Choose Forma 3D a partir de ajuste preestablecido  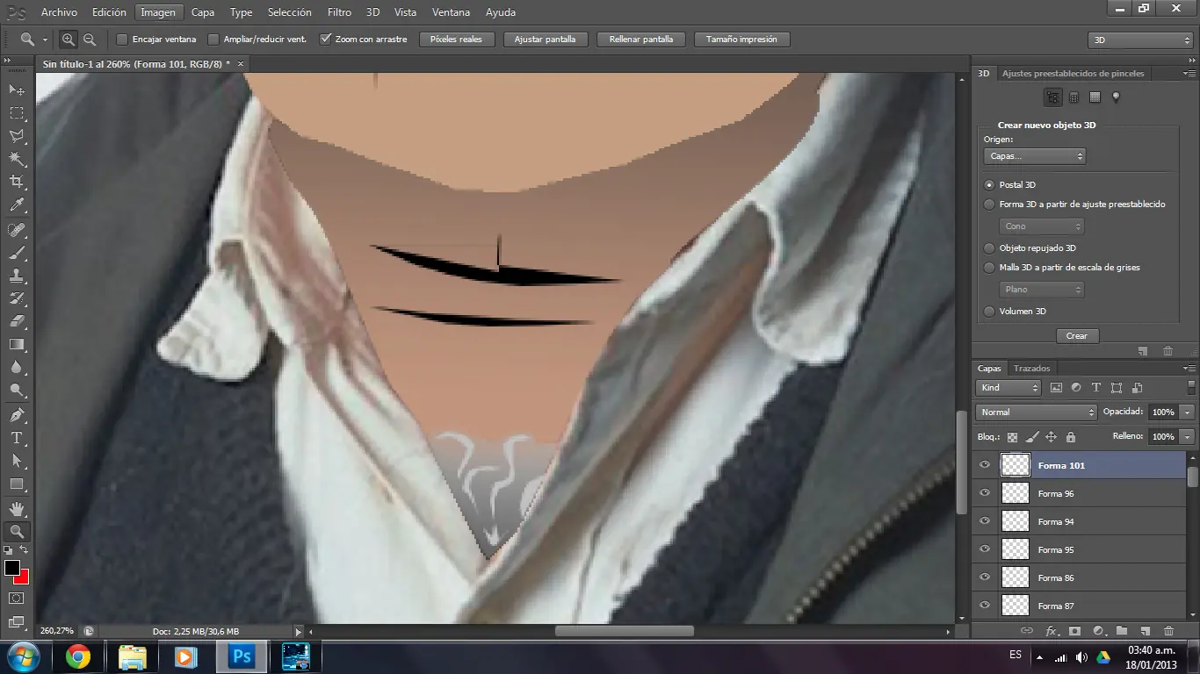(x=989, y=204)
